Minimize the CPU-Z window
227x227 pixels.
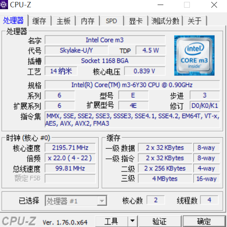point(160,5)
